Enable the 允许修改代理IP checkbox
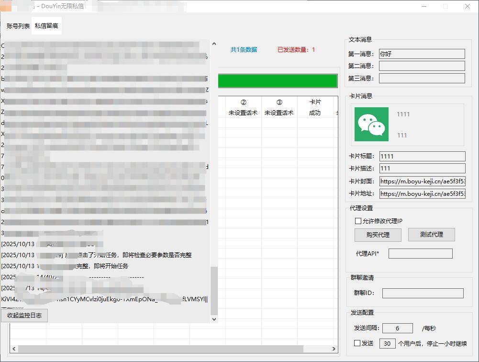Screen dimensions: 479x362 click(358, 221)
